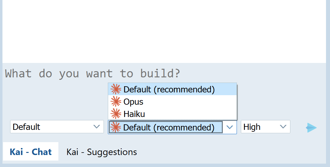The width and height of the screenshot is (330, 167).
Task: Click the Default (recommended) combo box field
Action: [172, 127]
